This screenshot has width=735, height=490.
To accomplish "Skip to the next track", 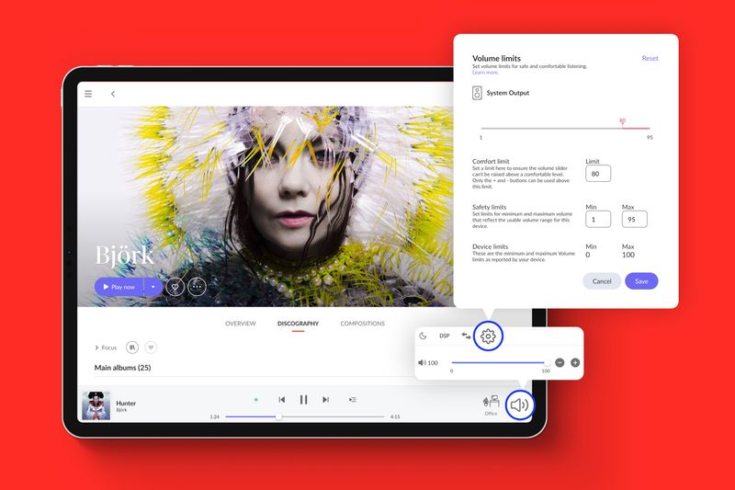I will (x=325, y=400).
